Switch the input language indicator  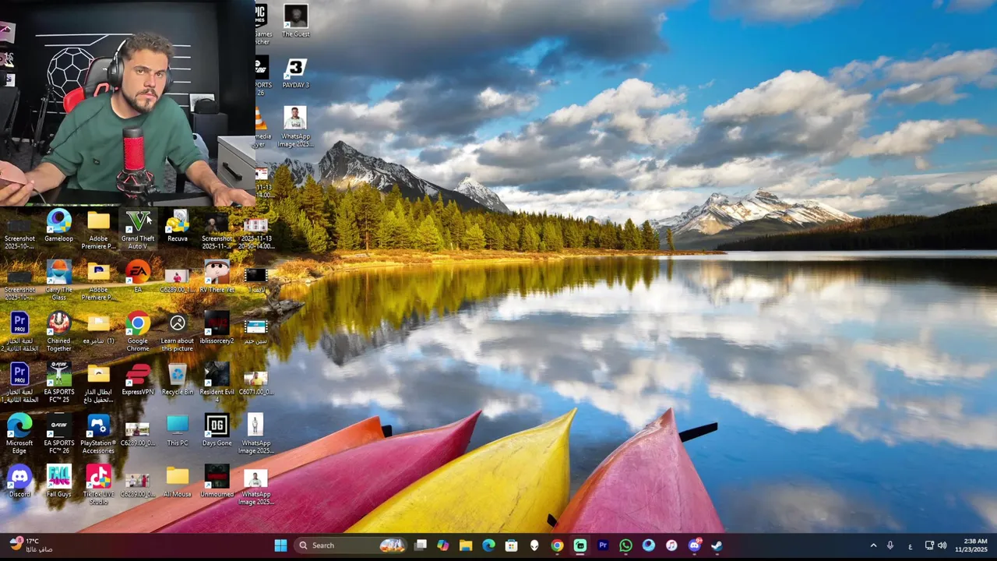(x=910, y=545)
